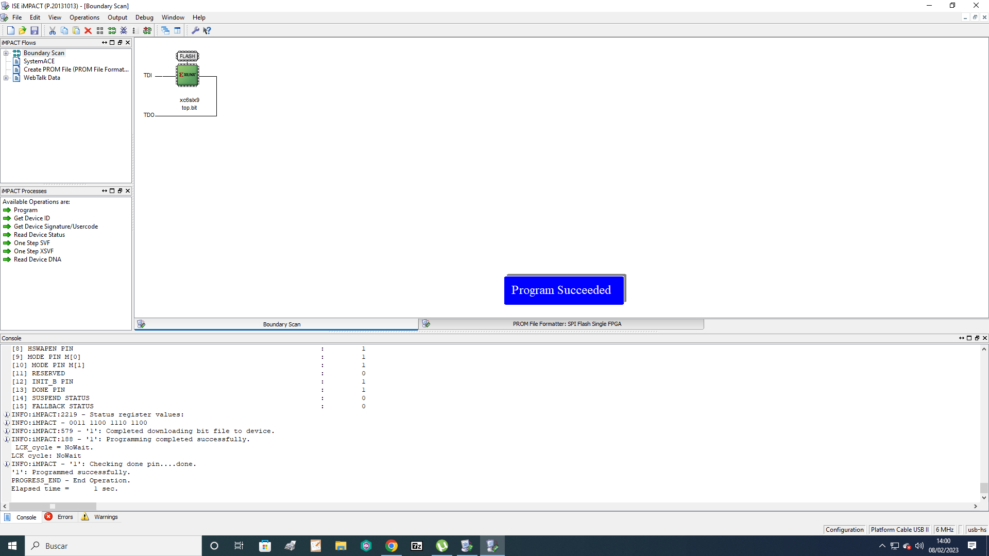Click the taskbar Buscar search box
The height and width of the screenshot is (556, 989).
113,546
